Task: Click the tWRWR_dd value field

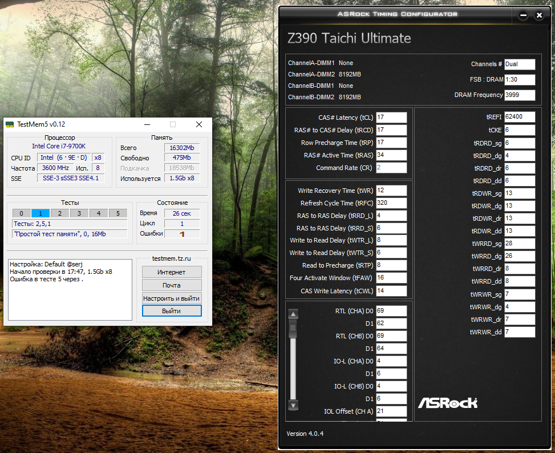Action: [520, 332]
